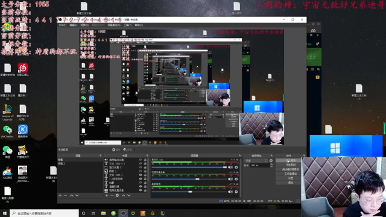This screenshot has height=217, width=386.
Task: Decrease transition duration with the down stepper
Action: click(271, 166)
